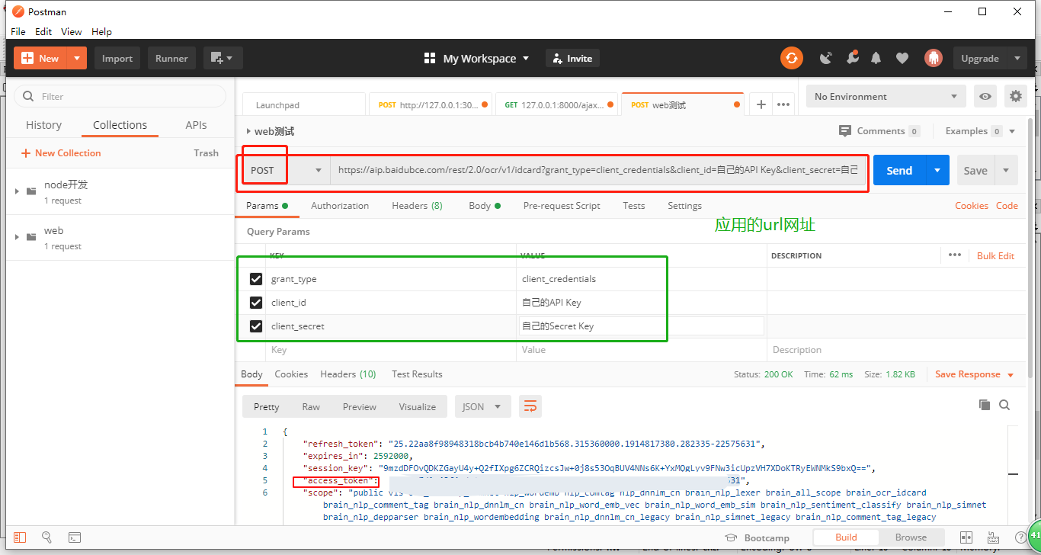Switch to two-pane layout view
This screenshot has height=555, width=1041.
point(966,537)
